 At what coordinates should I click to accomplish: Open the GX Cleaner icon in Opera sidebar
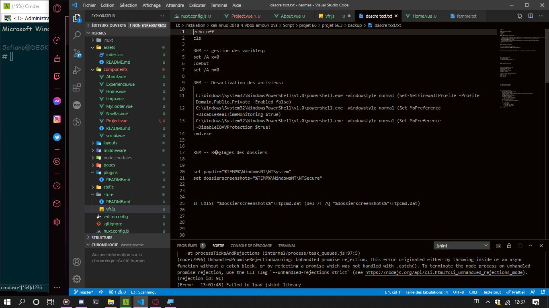click(x=57, y=59)
